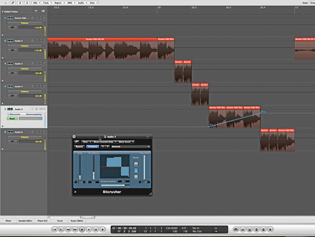Open the Region menu in arrange toolbar
Viewport: 315px width, 237px height.
click(59, 2)
